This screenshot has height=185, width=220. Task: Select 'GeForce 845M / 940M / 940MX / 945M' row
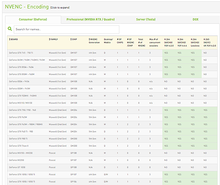tap(112, 60)
